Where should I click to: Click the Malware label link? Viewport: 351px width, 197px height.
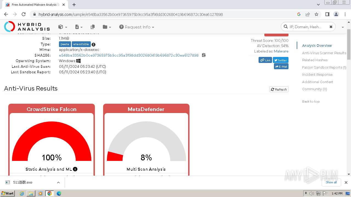(281, 51)
